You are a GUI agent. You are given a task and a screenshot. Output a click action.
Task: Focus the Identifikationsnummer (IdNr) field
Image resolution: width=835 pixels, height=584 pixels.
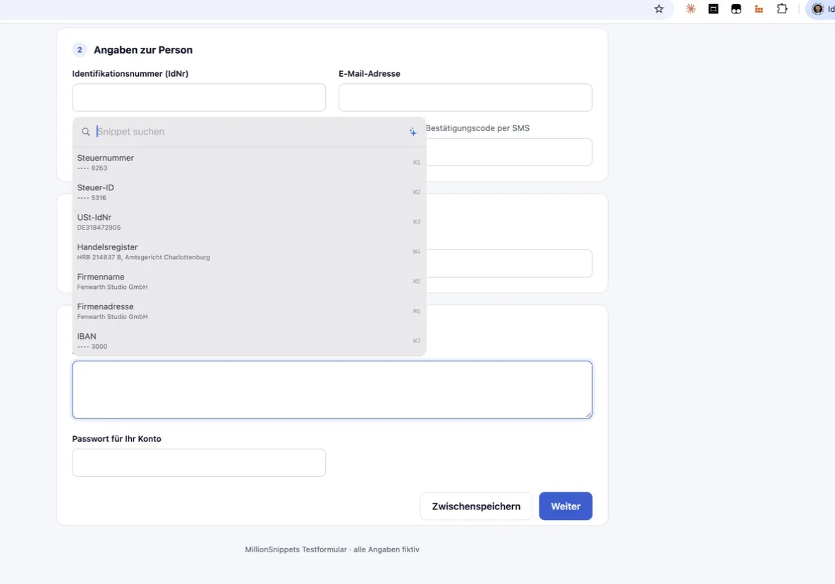(199, 97)
